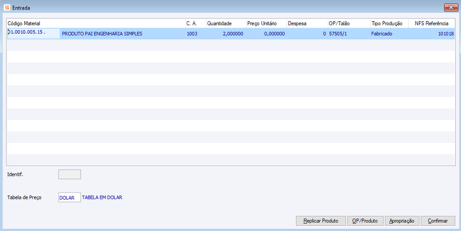Click the Tabela de Preço label
The height and width of the screenshot is (231, 461).
pyautogui.click(x=24, y=198)
